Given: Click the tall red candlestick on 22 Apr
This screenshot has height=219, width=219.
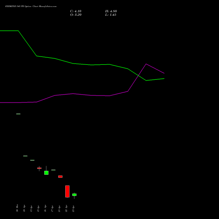Looking at the screenshot, I should pos(67,191).
